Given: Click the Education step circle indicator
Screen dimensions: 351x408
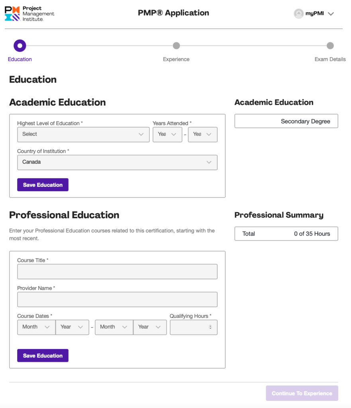Looking at the screenshot, I should [x=20, y=46].
